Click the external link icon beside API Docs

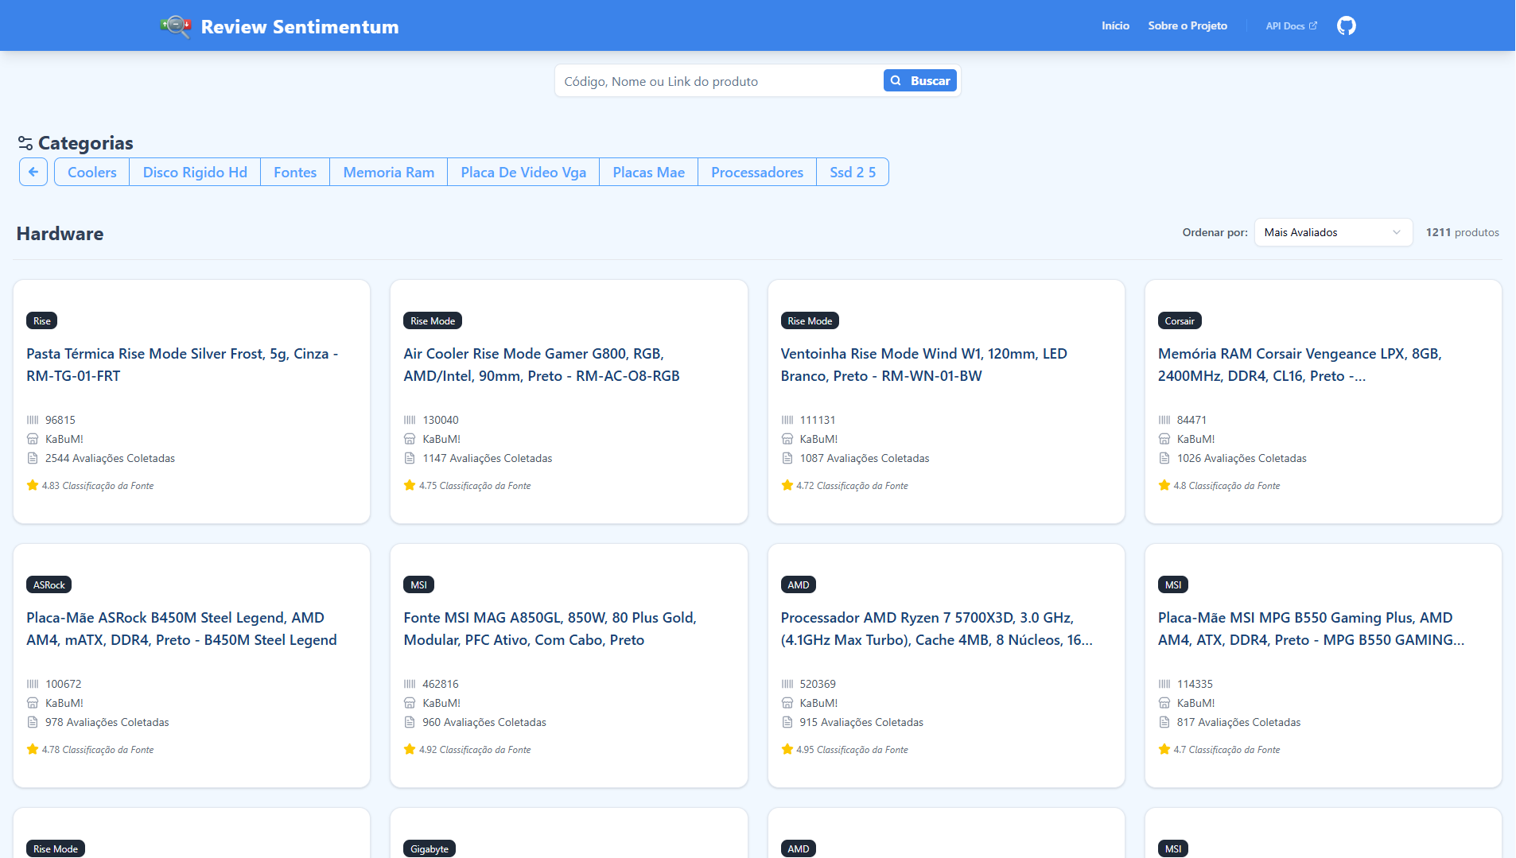(x=1313, y=25)
